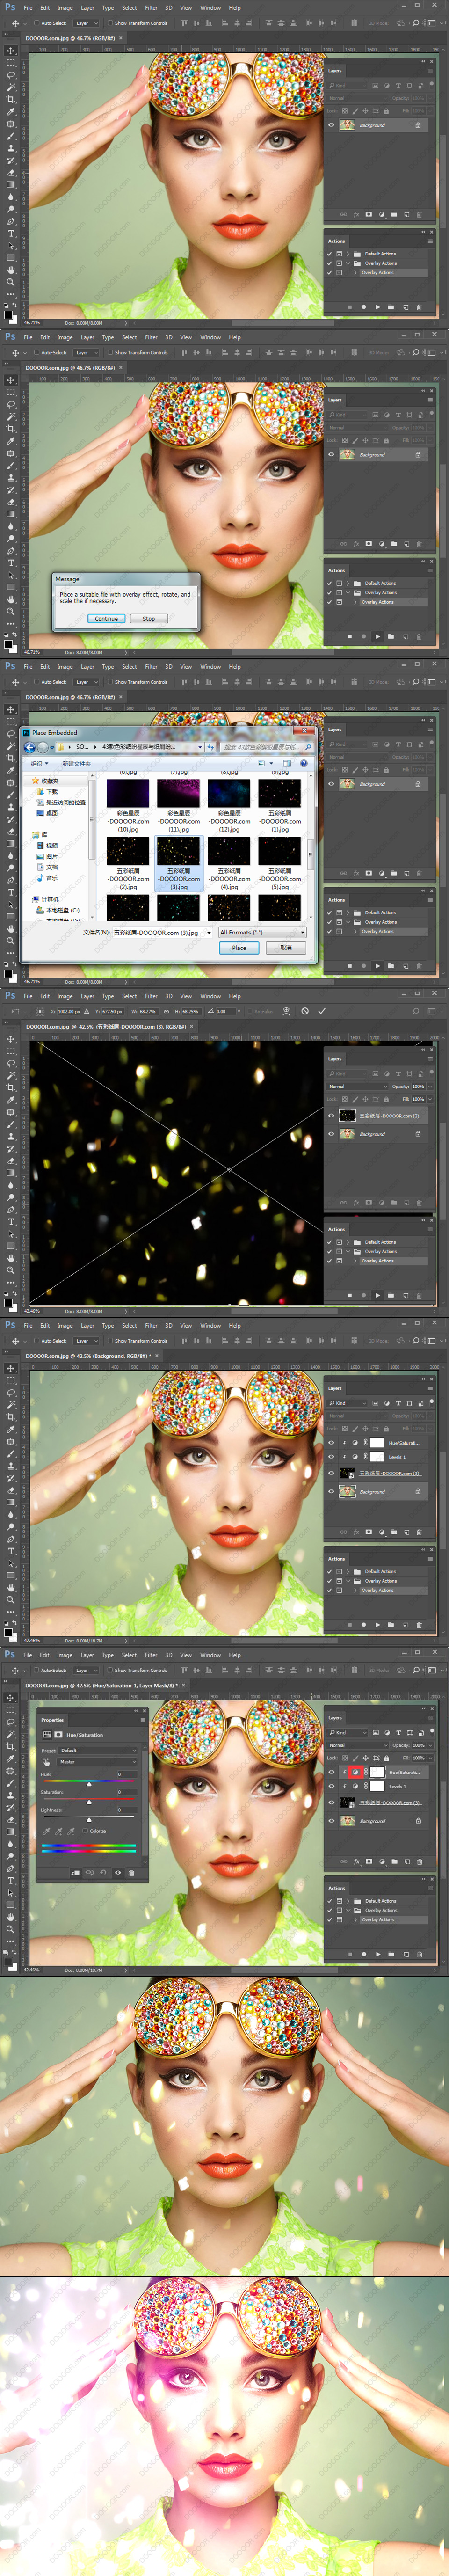Select Hand tool in the Hue/Saturation 1 window
Viewport: 449px width, 2576px height.
point(11,1916)
